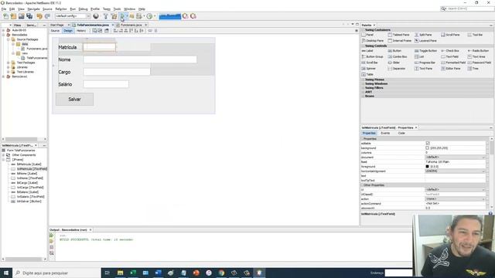The height and width of the screenshot is (278, 495).
Task: Expand the Test Packages tree node
Action: (9, 63)
